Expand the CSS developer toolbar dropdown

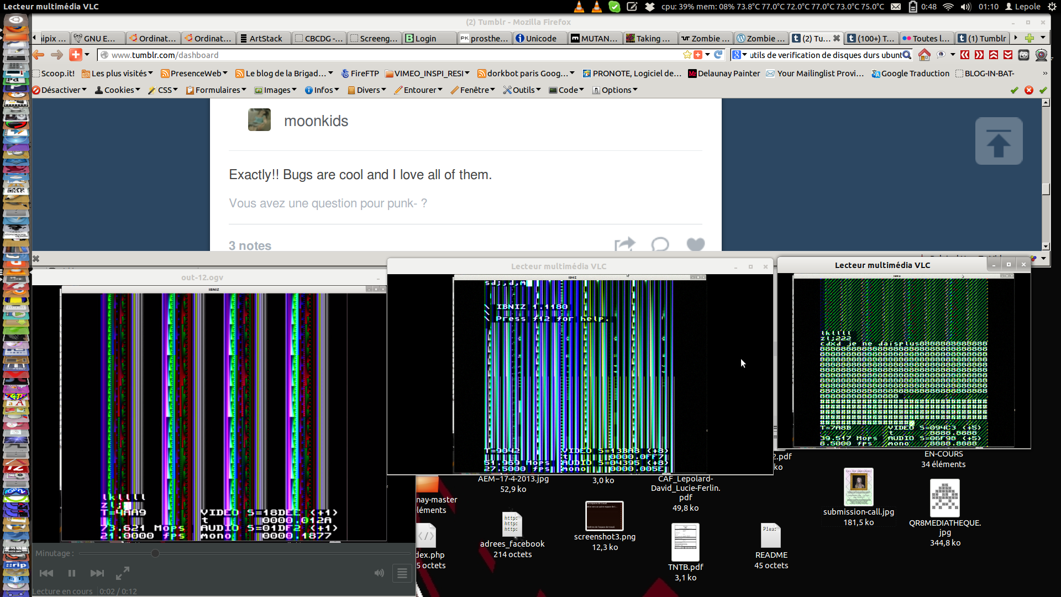pos(163,90)
